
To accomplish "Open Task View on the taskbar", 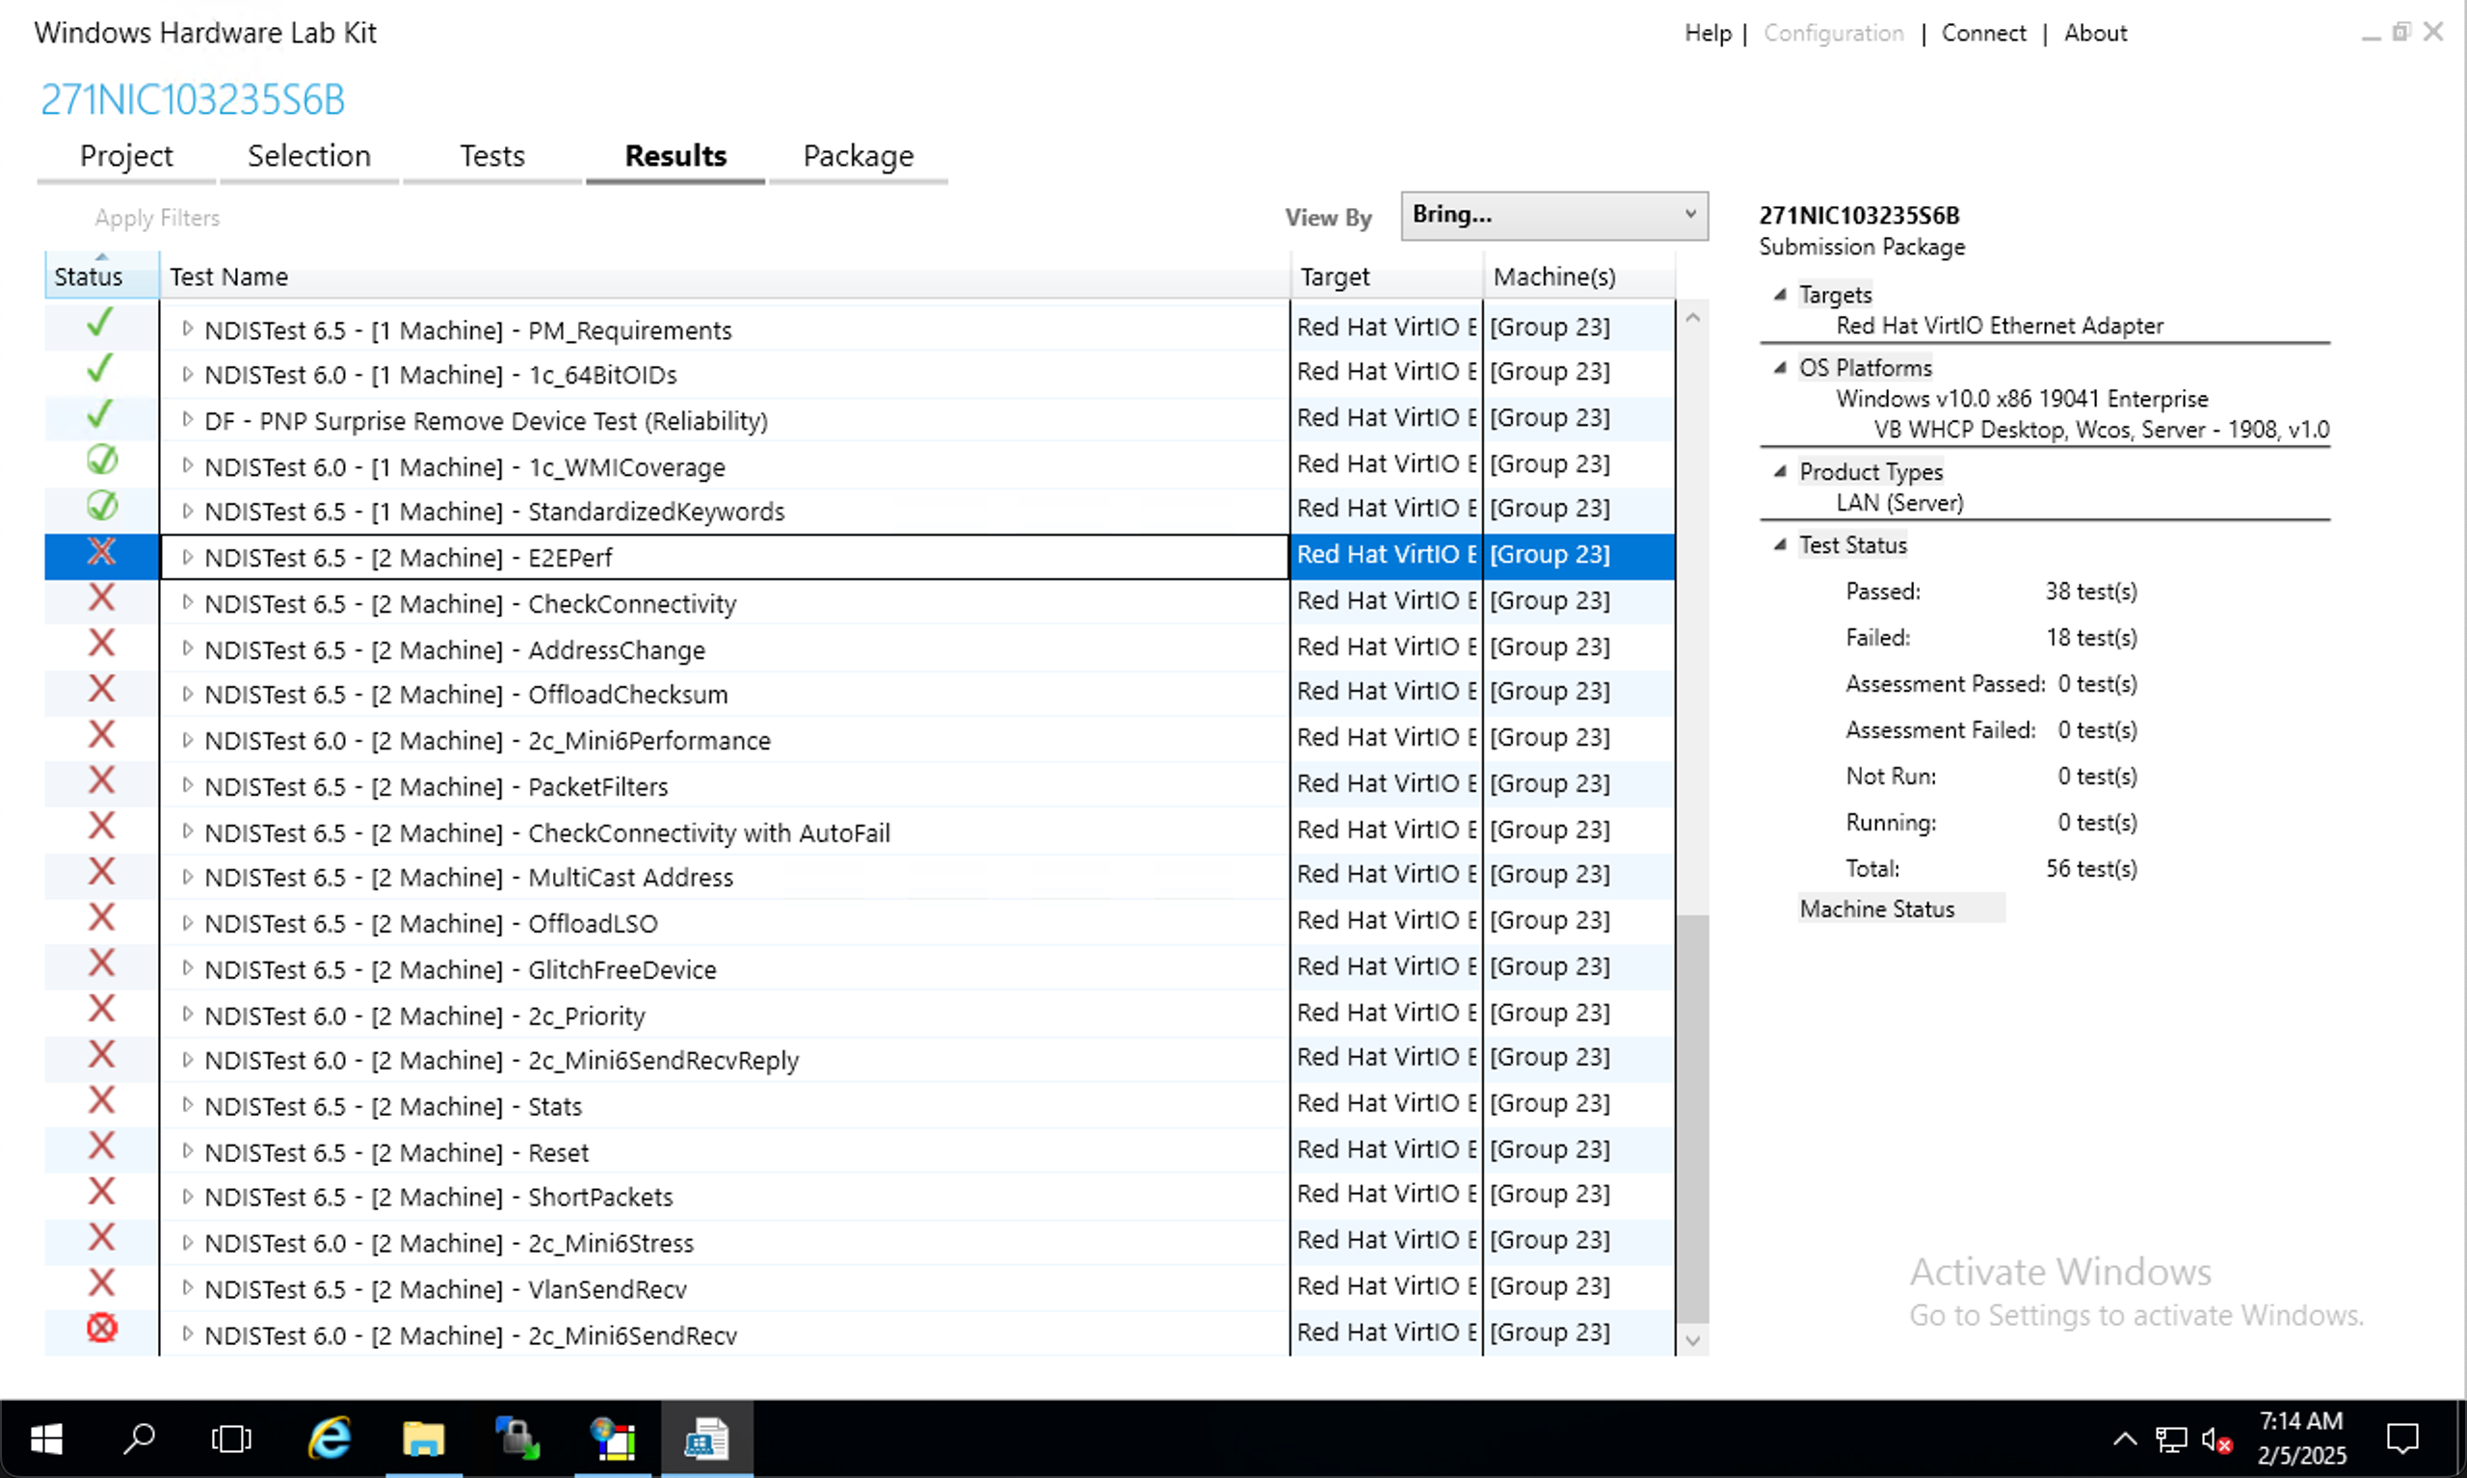I will coord(231,1439).
